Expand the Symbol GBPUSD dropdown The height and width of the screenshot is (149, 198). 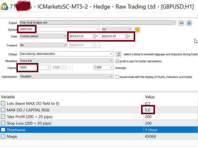[x=97, y=29]
